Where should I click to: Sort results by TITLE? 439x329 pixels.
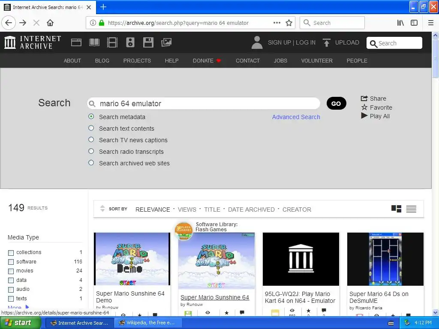212,209
